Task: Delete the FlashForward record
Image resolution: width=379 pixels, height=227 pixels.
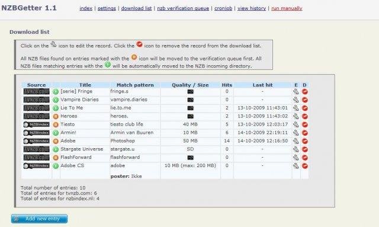Action: (305, 157)
